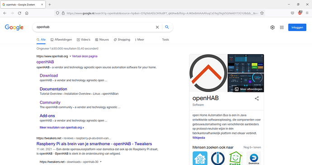The height and width of the screenshot is (165, 312).
Task: Open the red extension icon with badge
Action: tap(300, 13)
